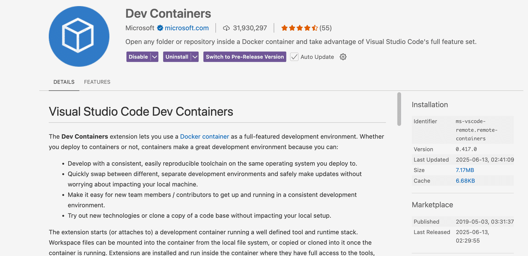This screenshot has width=528, height=256.
Task: Click the third star in the rating
Action: point(300,28)
